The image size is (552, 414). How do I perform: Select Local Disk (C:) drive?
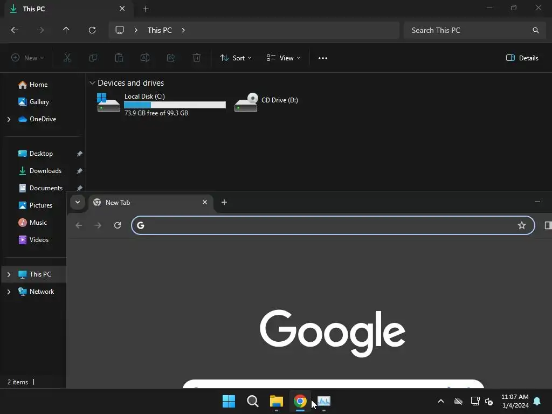[x=161, y=105]
